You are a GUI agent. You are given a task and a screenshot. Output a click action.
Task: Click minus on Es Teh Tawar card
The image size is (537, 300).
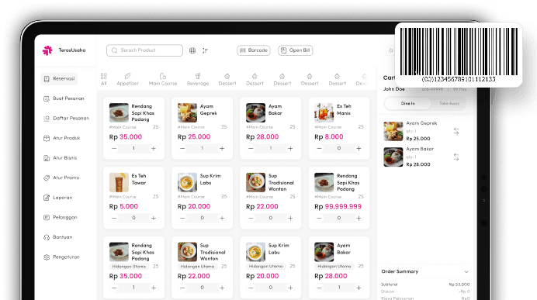point(114,218)
